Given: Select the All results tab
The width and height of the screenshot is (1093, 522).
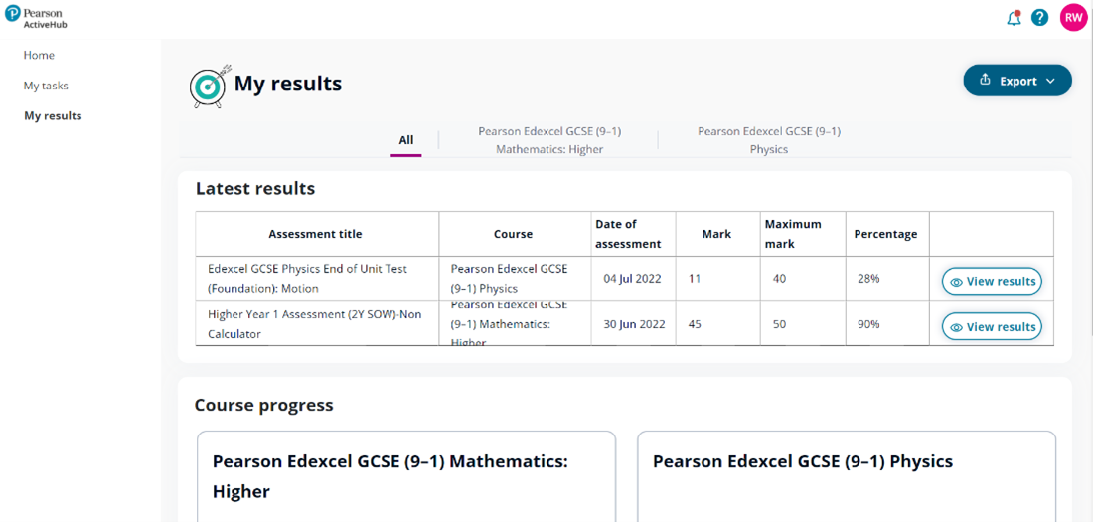Looking at the screenshot, I should click(405, 140).
